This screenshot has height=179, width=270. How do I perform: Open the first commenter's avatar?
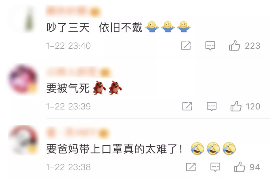23,18
